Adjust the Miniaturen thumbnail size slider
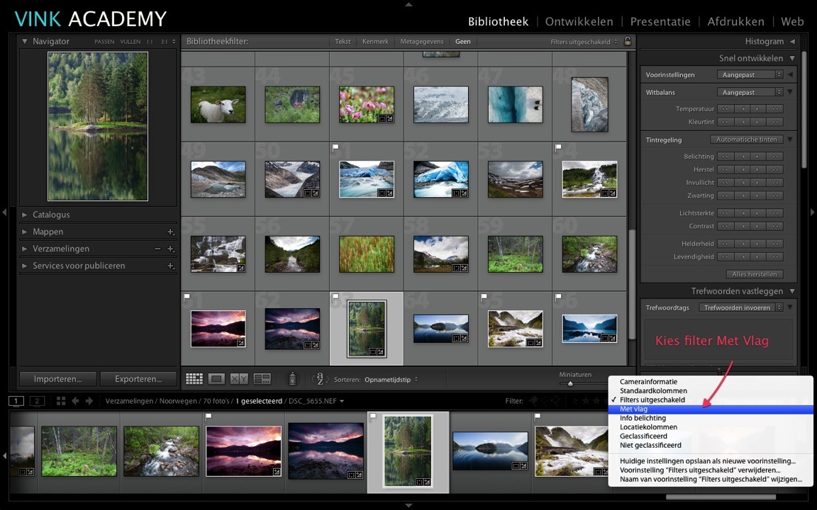The height and width of the screenshot is (510, 817). coord(569,382)
